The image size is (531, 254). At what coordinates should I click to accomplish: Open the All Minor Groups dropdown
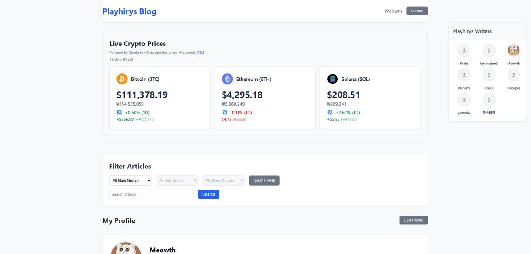[x=223, y=180]
